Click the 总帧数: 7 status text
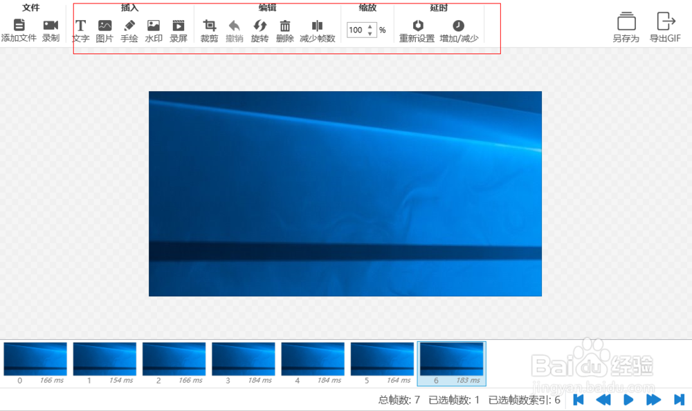 [x=399, y=399]
